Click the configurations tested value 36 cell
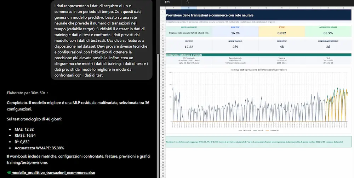354x178 pixels. point(328,47)
